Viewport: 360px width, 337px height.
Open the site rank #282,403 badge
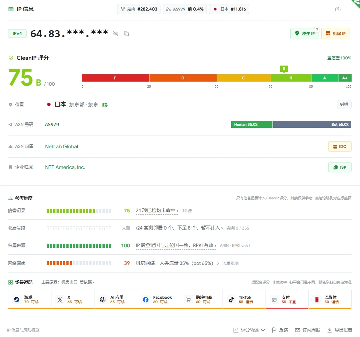pos(139,9)
